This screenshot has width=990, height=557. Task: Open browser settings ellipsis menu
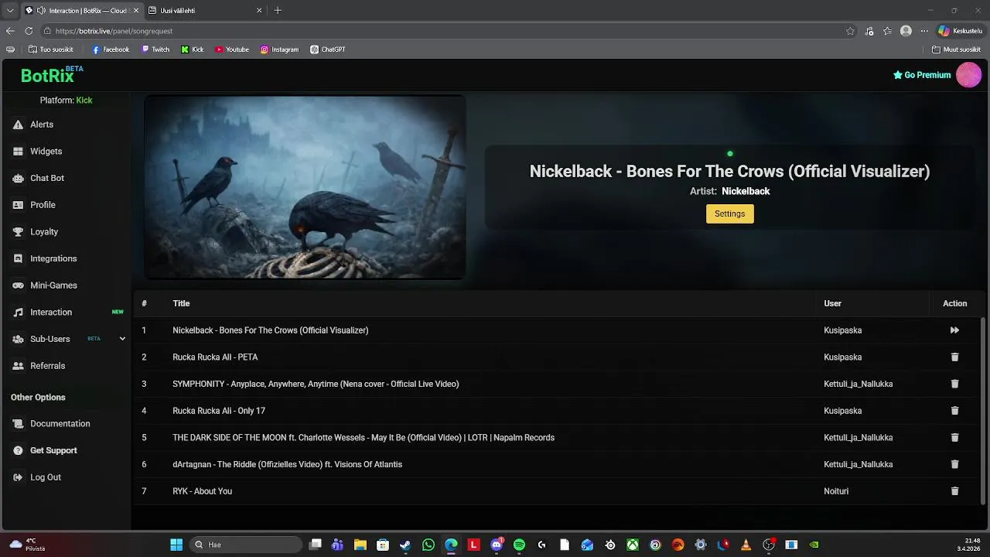tap(923, 31)
